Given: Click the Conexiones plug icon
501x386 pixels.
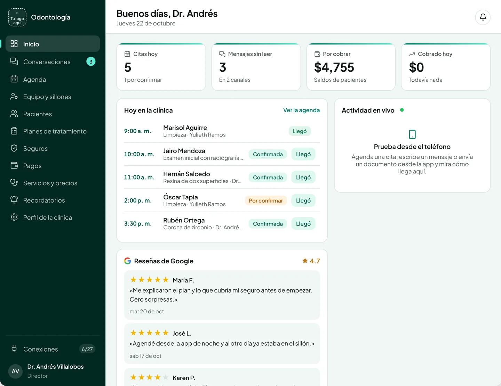Looking at the screenshot, I should [14, 349].
